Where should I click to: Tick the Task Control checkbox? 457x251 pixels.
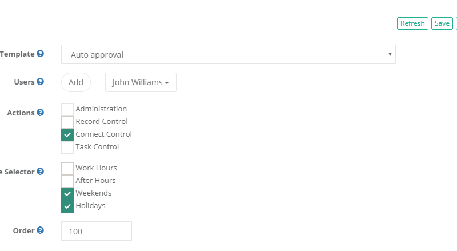pos(67,147)
